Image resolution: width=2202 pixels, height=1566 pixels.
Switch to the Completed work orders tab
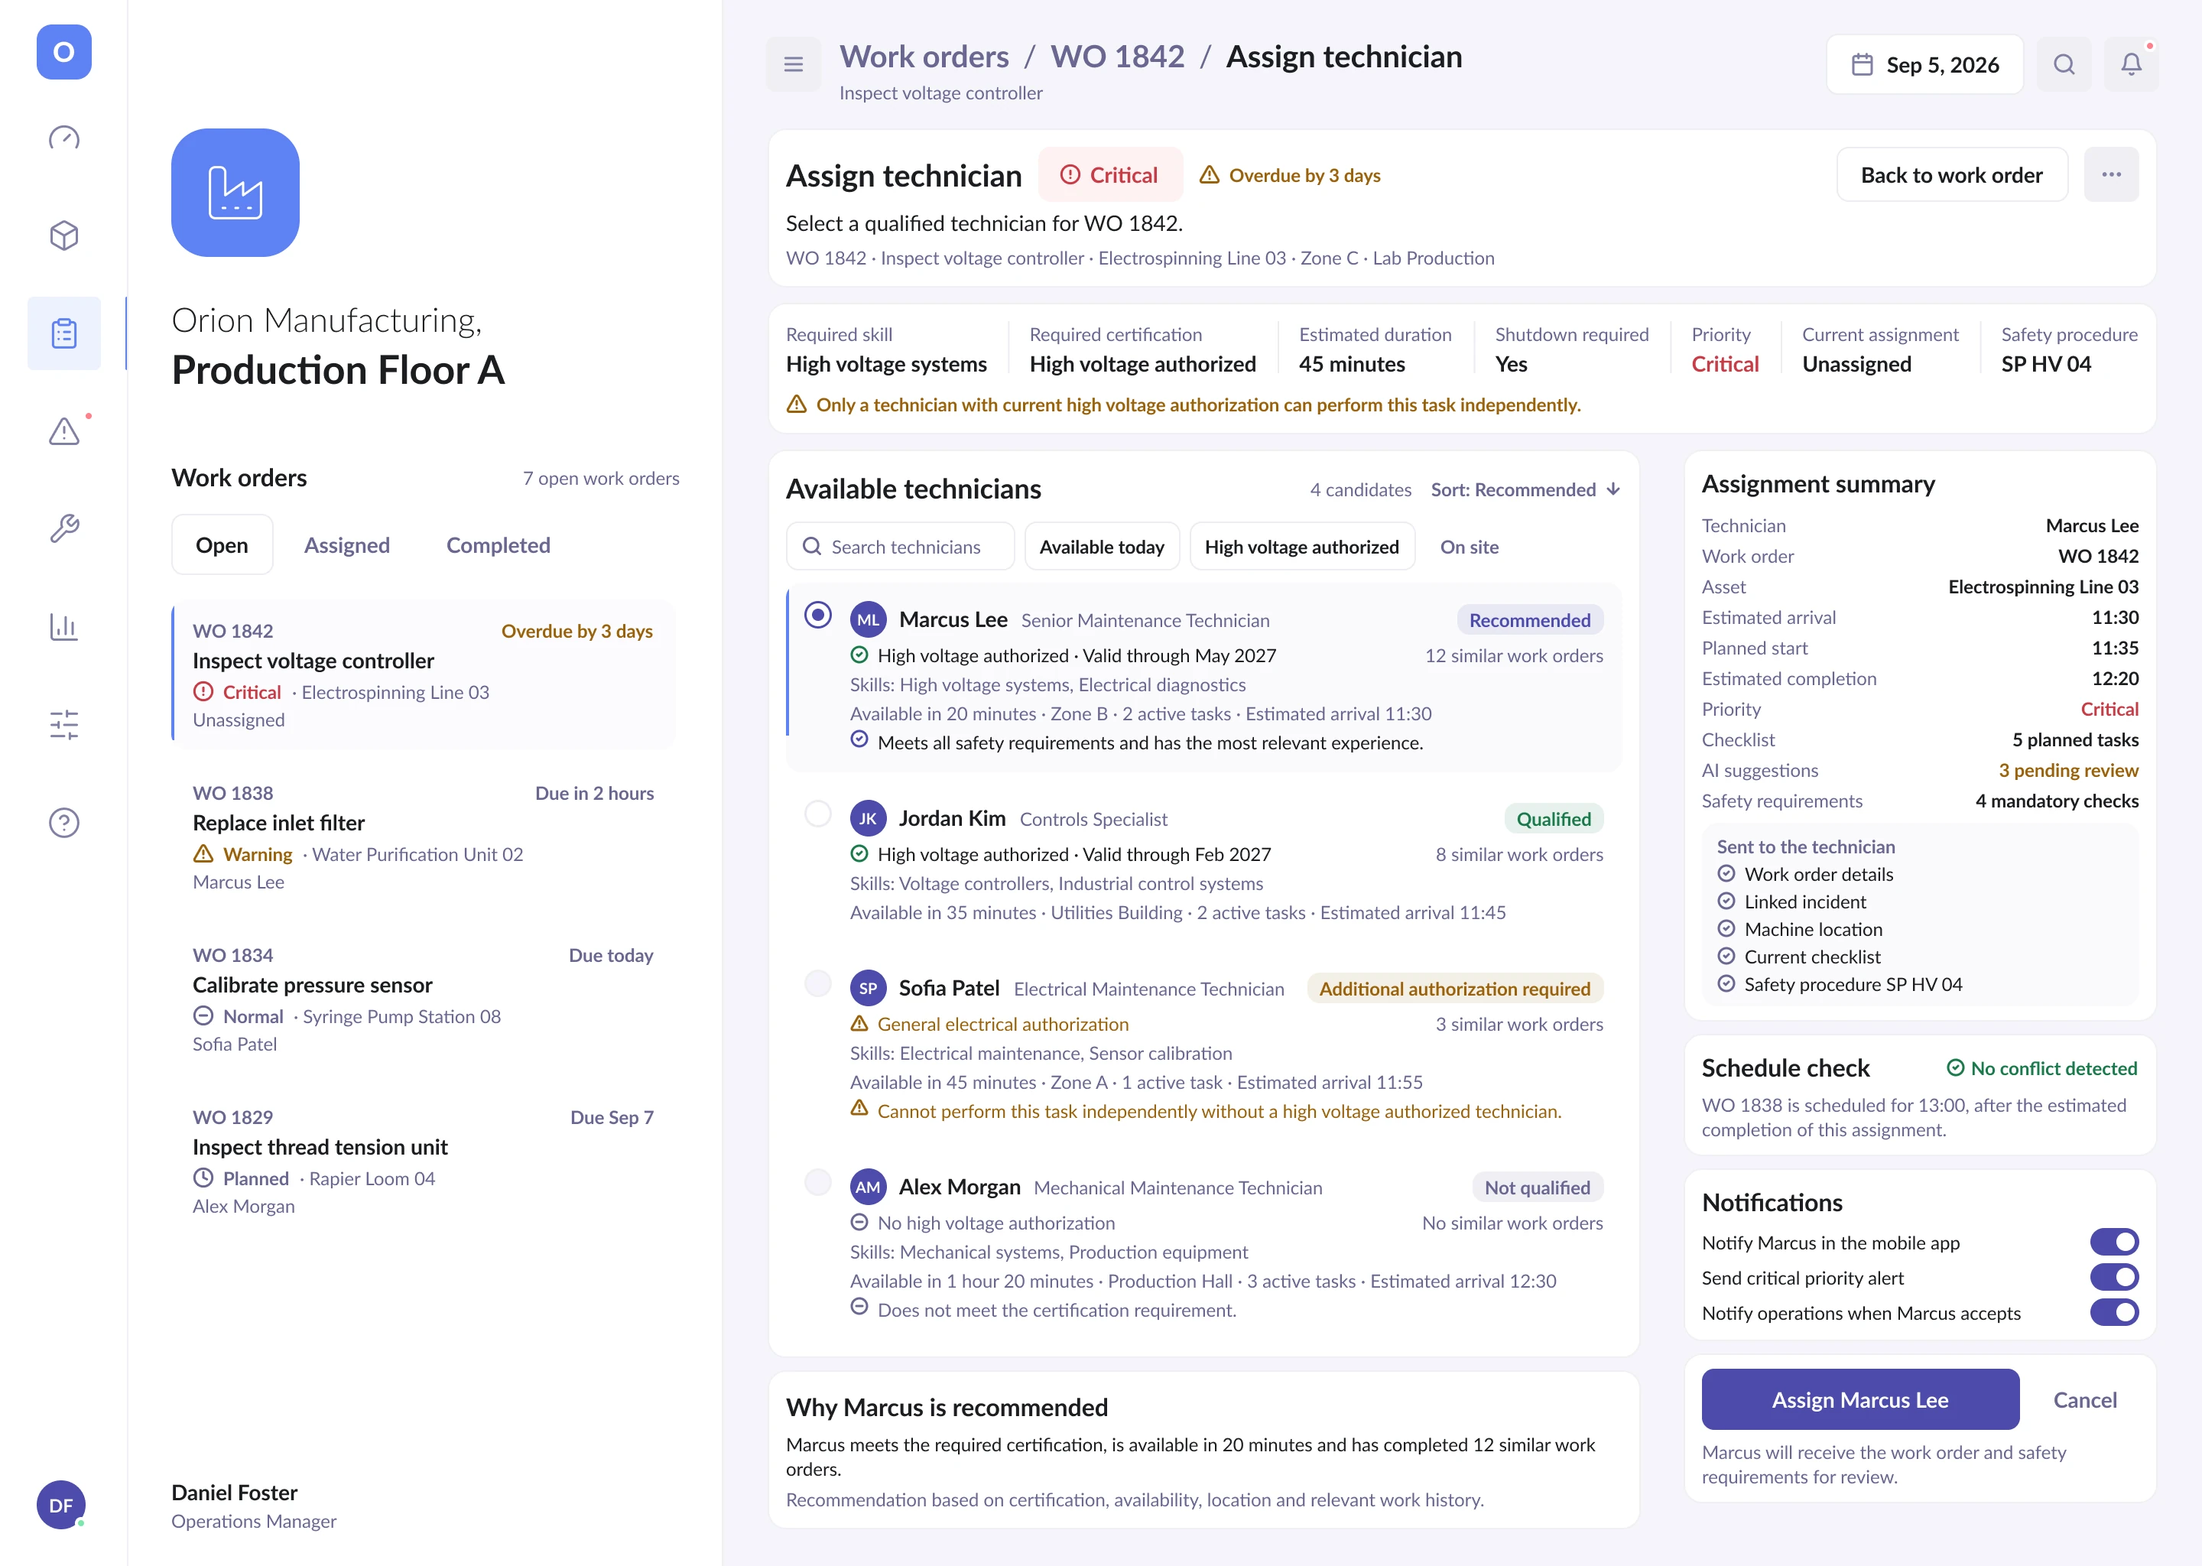[x=499, y=545]
